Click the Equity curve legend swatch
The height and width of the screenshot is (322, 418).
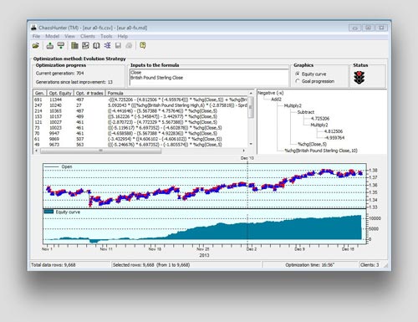coord(48,212)
